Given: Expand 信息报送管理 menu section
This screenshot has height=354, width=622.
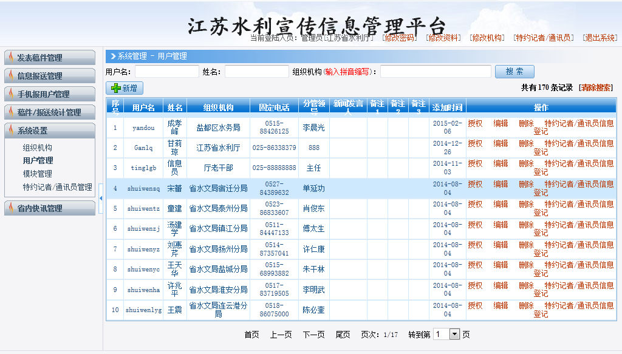Looking at the screenshot, I should coord(50,76).
